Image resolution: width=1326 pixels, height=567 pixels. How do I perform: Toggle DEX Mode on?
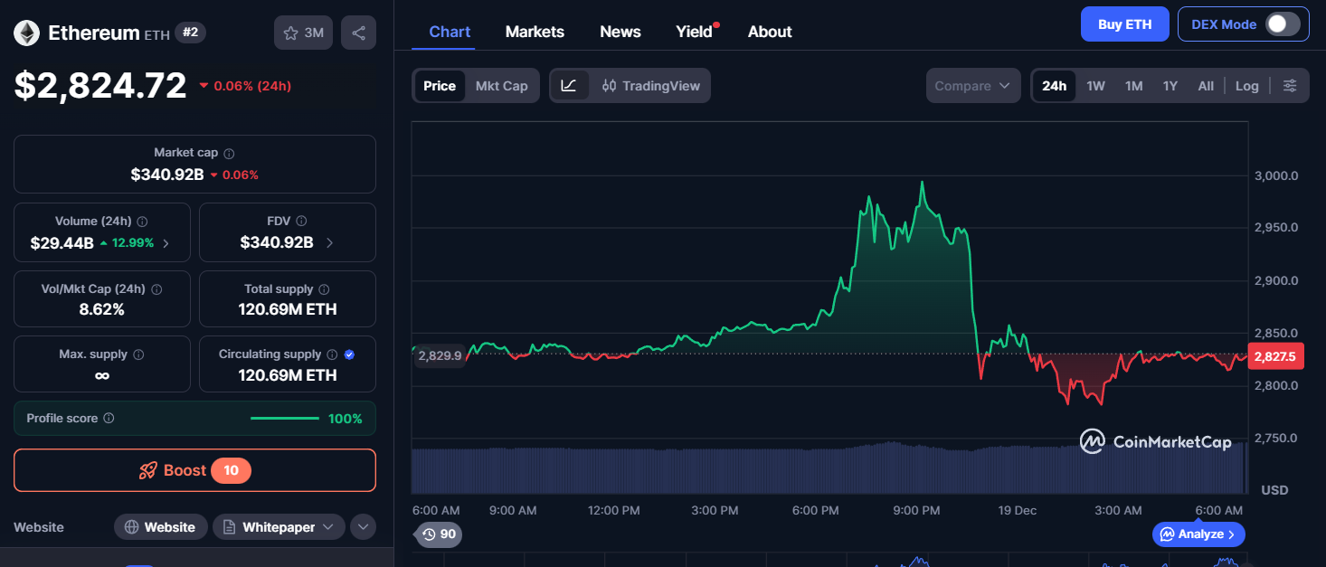tap(1283, 24)
